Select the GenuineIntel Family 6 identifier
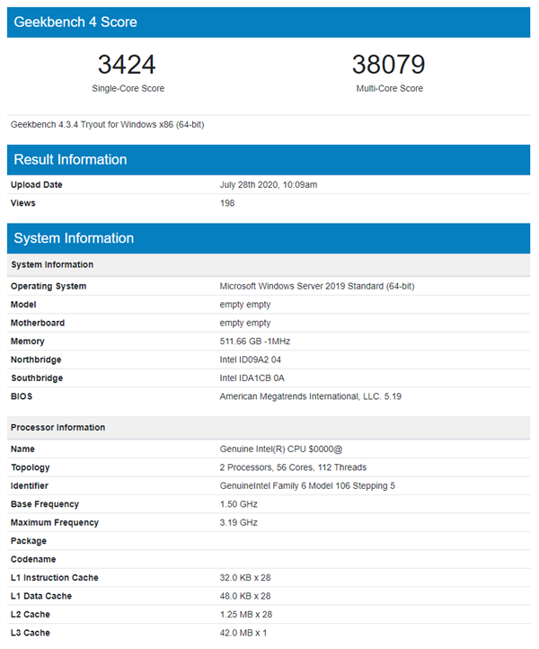Screen dimensions: 539x649 click(x=307, y=485)
